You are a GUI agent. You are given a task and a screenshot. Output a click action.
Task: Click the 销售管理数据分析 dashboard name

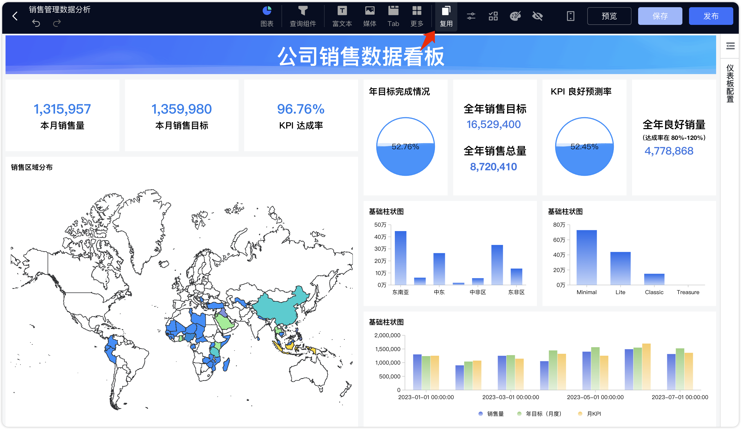pos(59,9)
